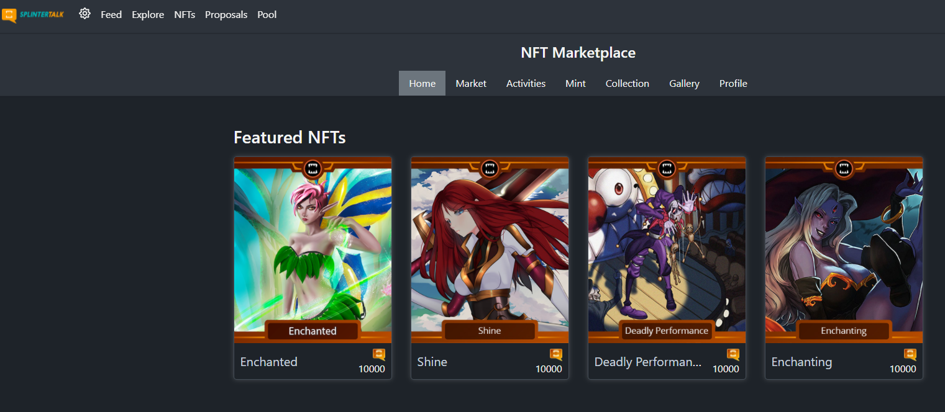Click the Enchanted title below the card
Image resolution: width=945 pixels, height=412 pixels.
coord(269,362)
